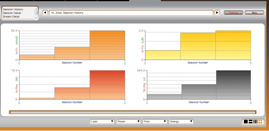Click the horizontal session range slider bar
The height and width of the screenshot is (131, 269).
[x=132, y=112]
